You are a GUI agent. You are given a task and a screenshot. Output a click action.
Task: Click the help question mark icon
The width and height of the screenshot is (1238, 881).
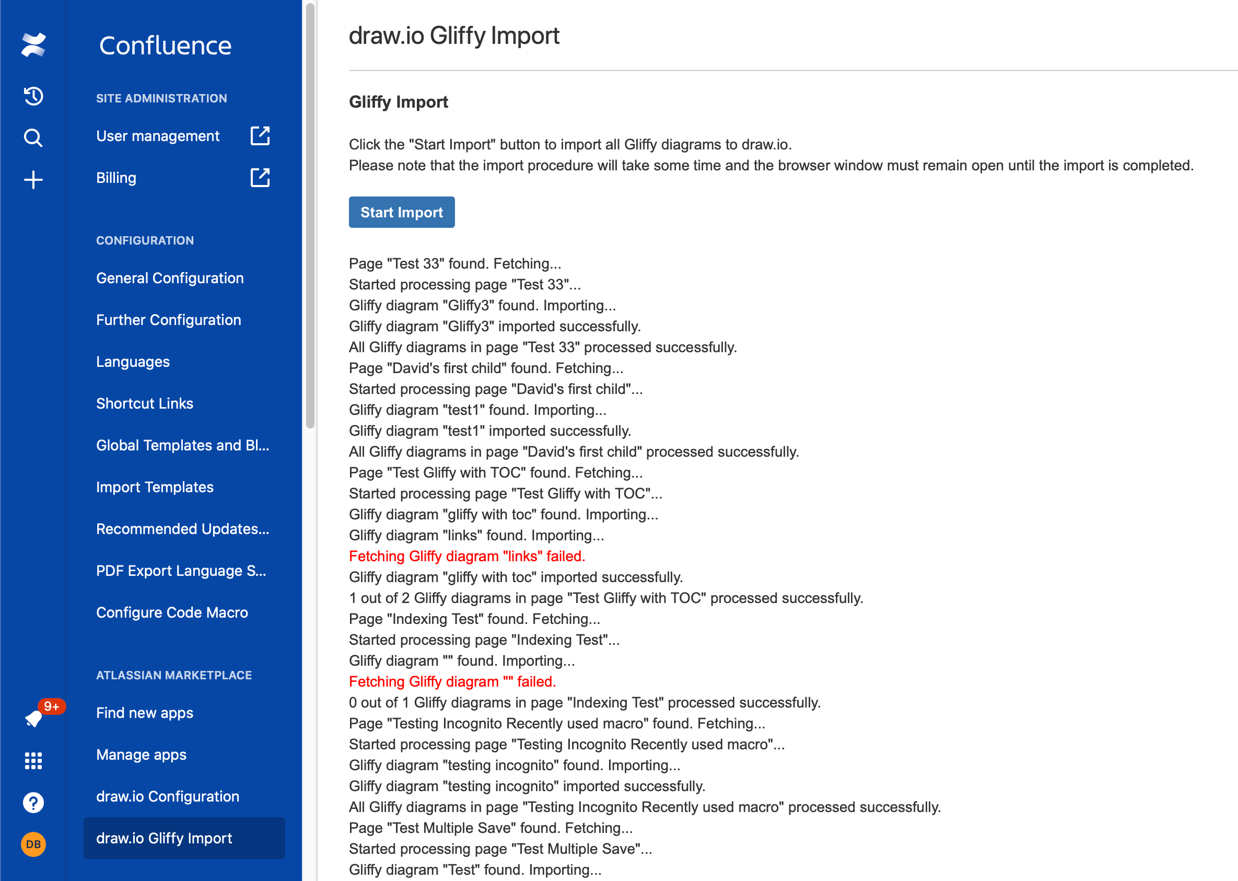(x=33, y=802)
